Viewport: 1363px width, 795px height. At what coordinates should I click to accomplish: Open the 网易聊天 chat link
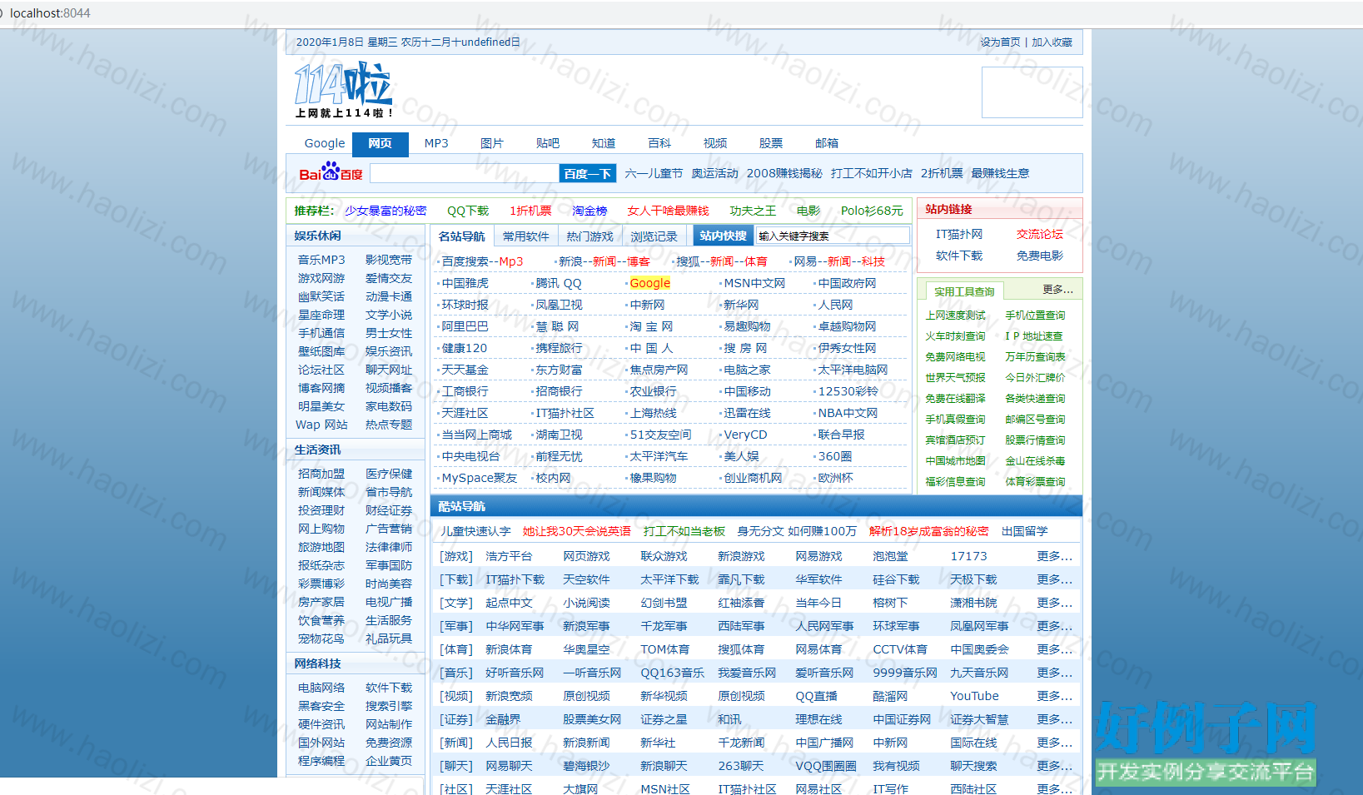509,766
